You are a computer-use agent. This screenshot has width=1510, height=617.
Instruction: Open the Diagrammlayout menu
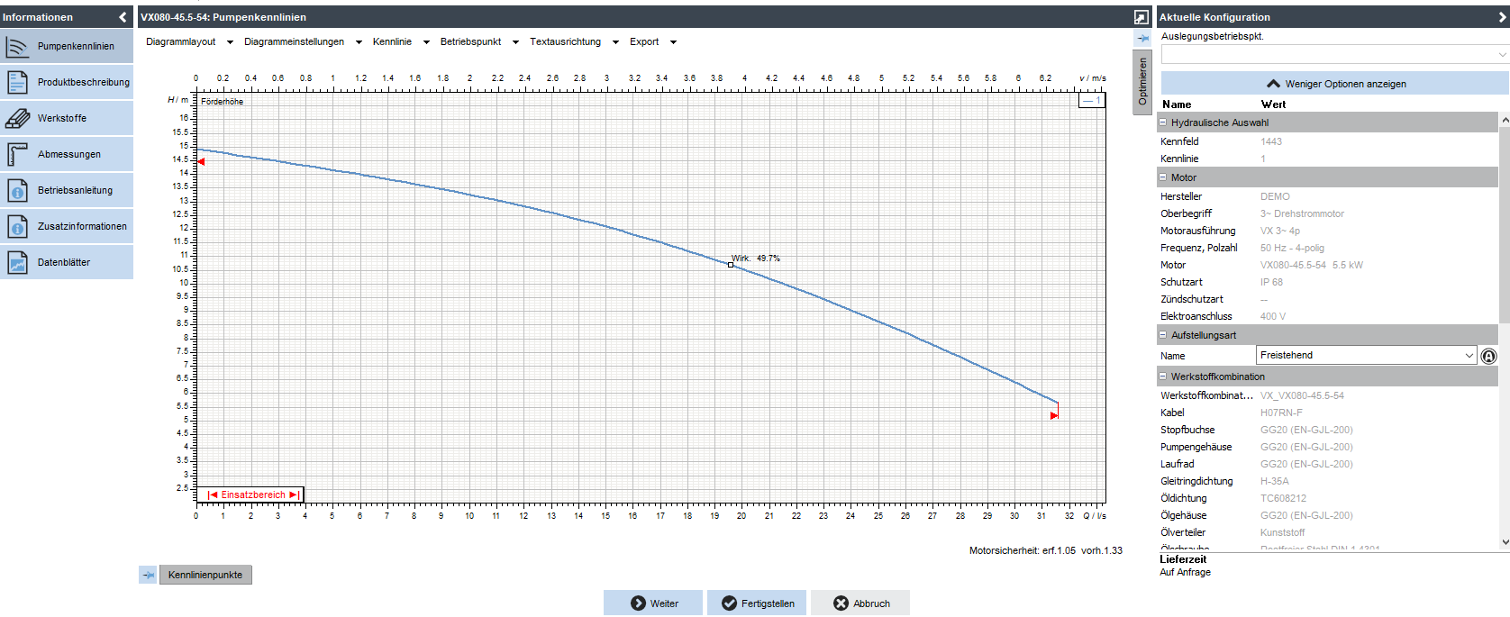(x=188, y=41)
